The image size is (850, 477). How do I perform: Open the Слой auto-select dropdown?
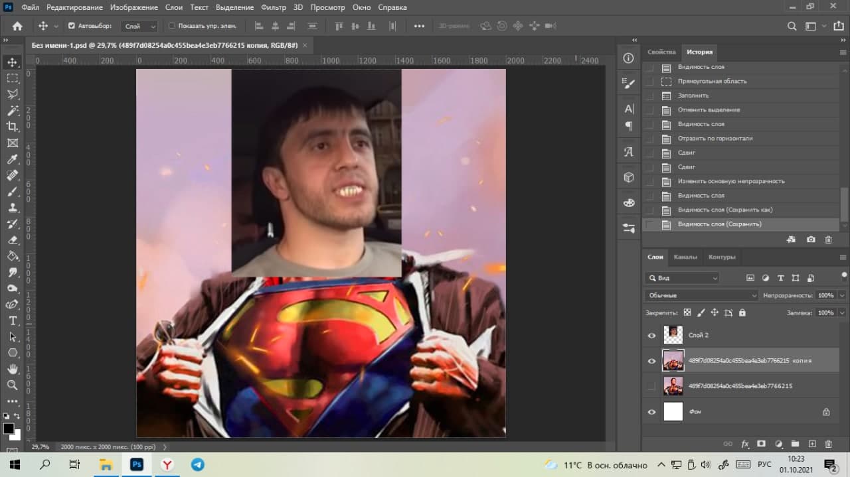tap(140, 26)
